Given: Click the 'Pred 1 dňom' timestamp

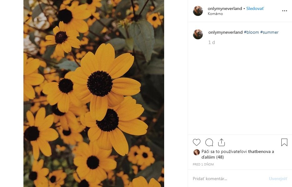Looking at the screenshot, I should tap(203, 164).
